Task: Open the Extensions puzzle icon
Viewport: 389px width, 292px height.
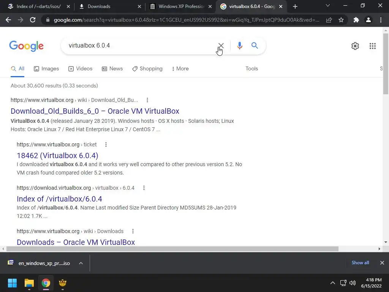Action: (356, 20)
